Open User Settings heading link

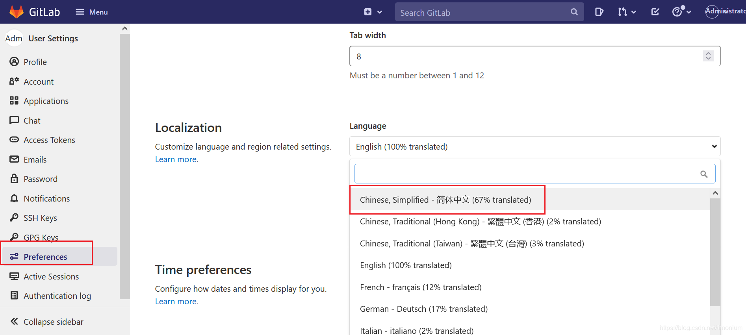click(x=53, y=39)
